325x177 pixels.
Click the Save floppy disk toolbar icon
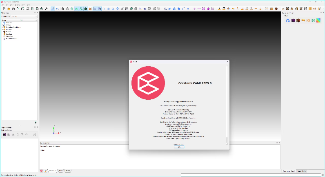[13, 9]
